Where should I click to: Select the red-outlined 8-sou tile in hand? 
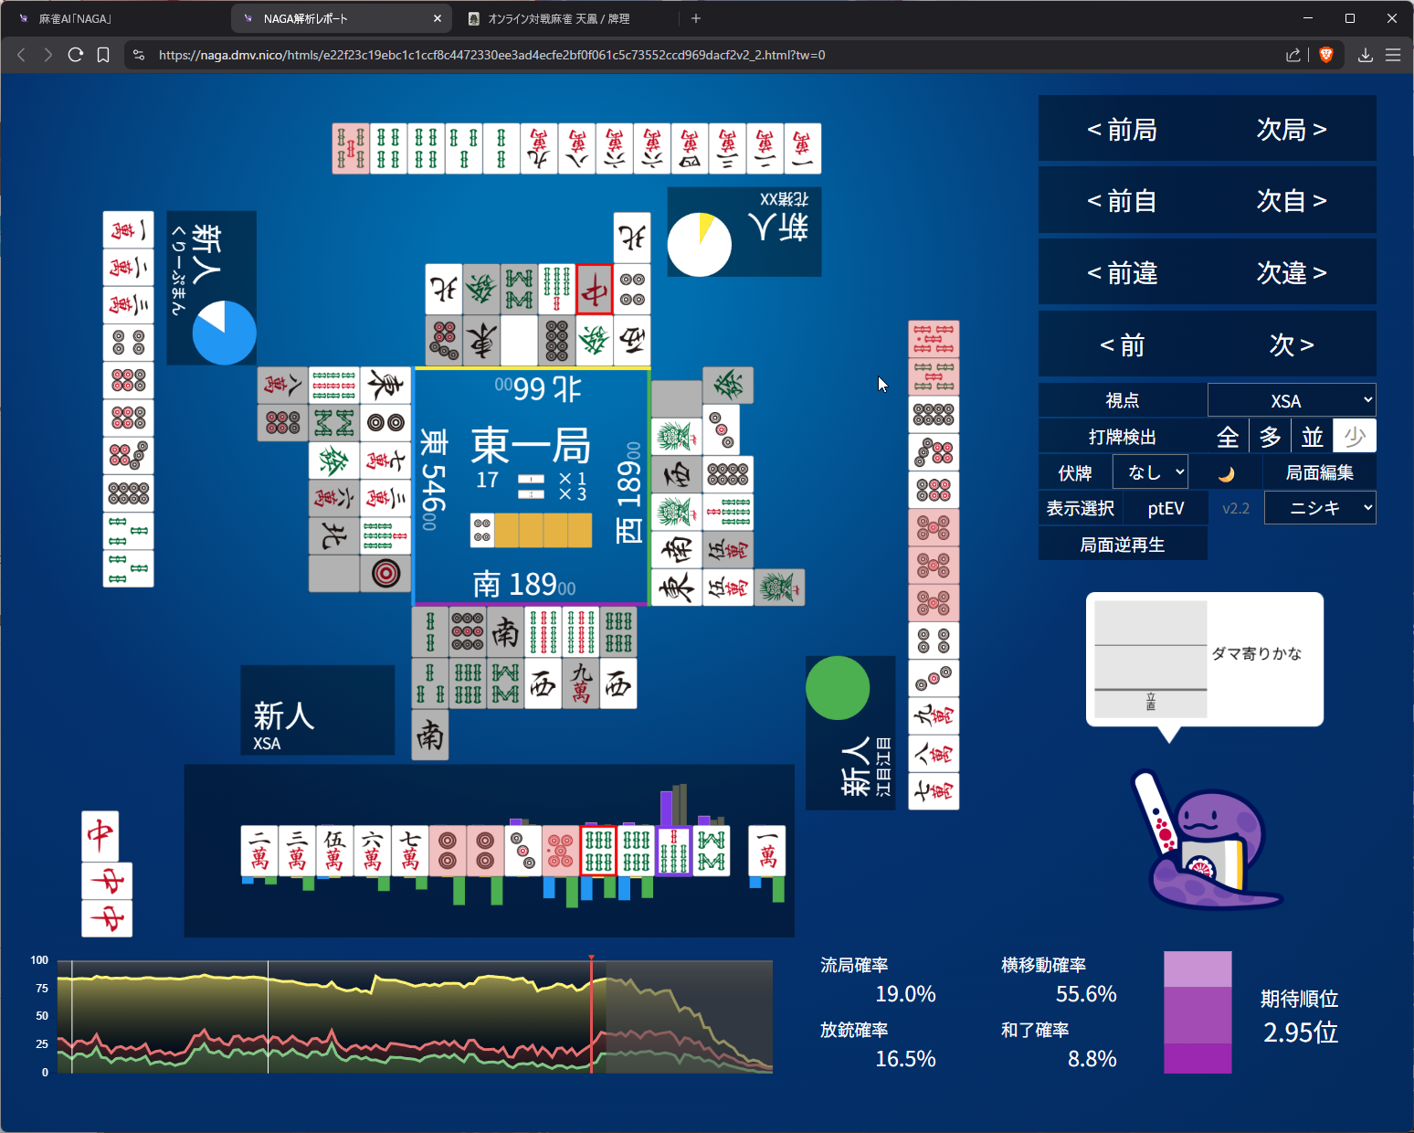[598, 851]
